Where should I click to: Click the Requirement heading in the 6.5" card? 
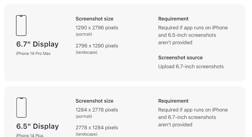pyautogui.click(x=173, y=101)
